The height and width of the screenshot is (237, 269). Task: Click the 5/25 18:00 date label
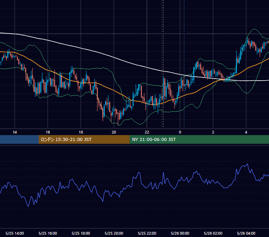pos(81,233)
